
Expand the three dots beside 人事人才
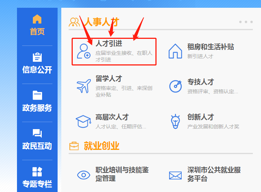point(246,22)
